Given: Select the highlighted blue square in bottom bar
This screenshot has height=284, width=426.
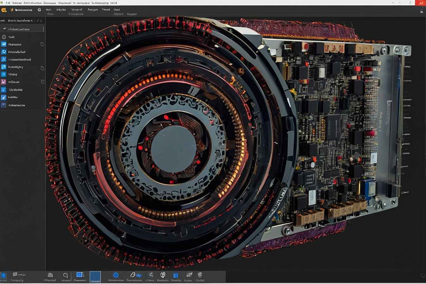Looking at the screenshot, I should (95, 276).
